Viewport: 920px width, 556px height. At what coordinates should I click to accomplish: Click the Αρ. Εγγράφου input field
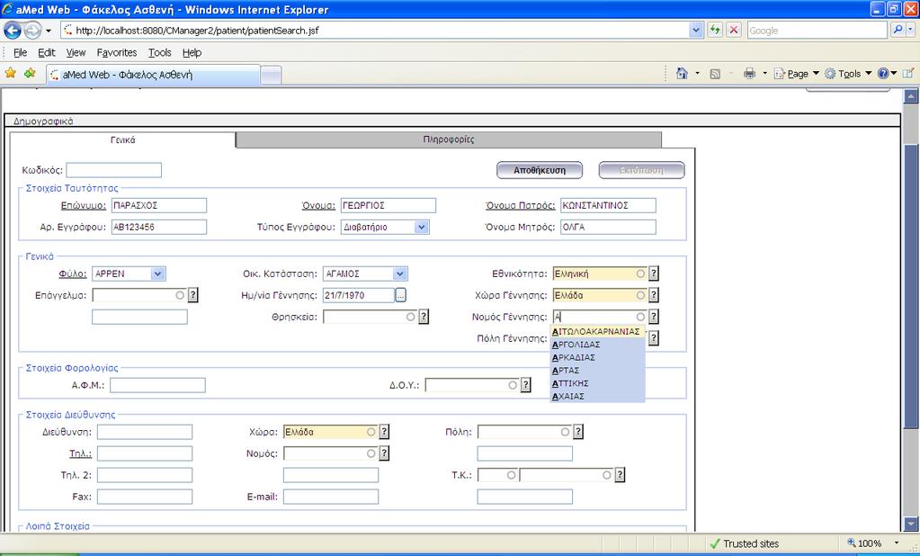coord(159,228)
